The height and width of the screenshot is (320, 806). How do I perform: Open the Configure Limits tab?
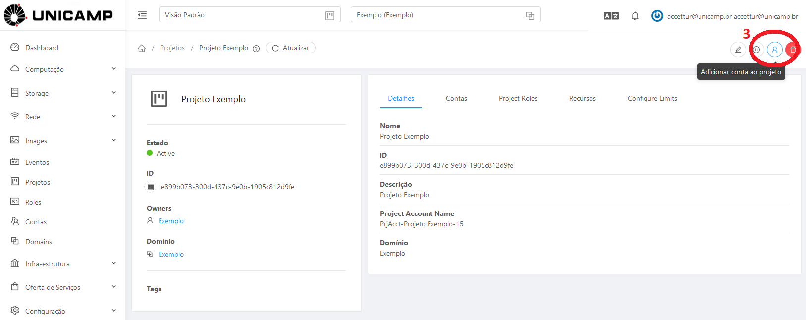pyautogui.click(x=652, y=99)
